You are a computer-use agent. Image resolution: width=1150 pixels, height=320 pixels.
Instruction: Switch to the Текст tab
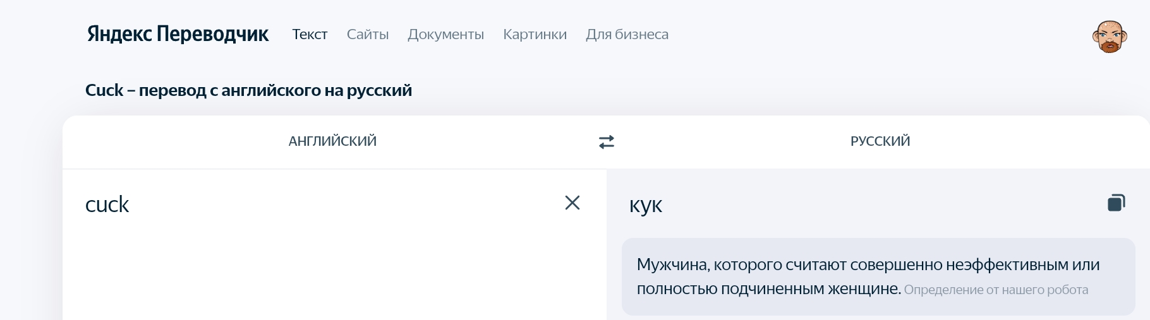310,34
